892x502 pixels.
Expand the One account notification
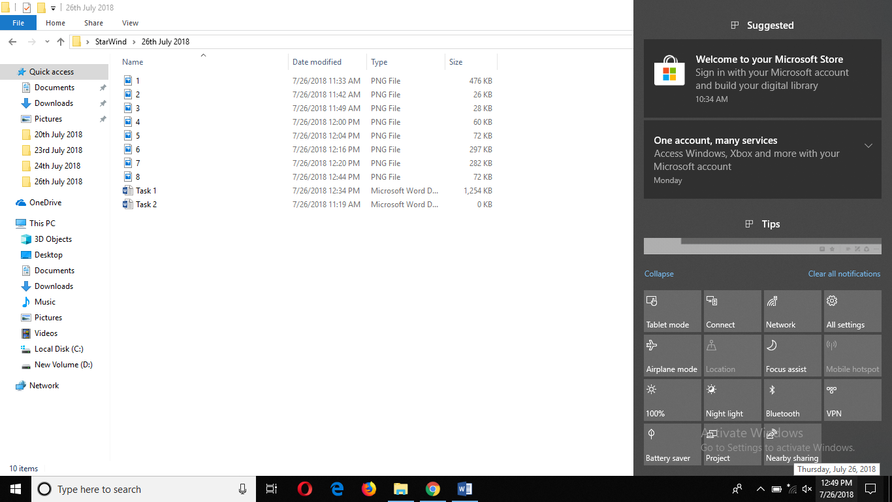868,146
